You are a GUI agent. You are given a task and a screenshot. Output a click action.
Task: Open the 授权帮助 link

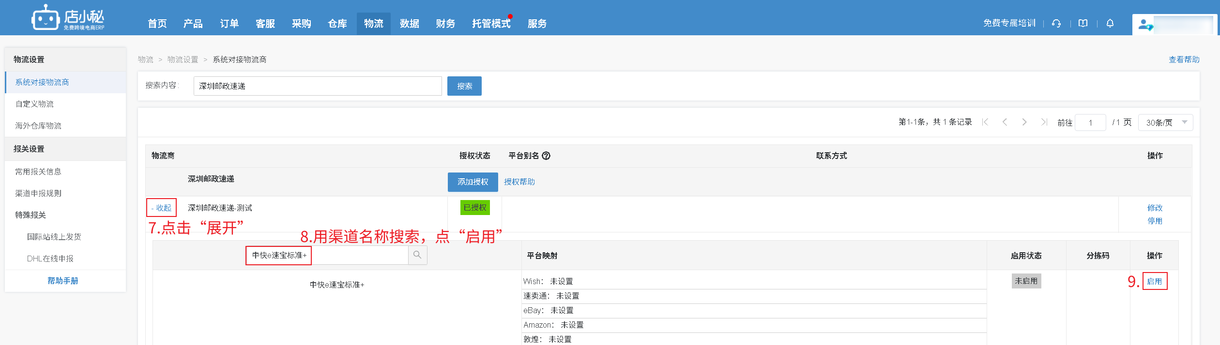(519, 182)
